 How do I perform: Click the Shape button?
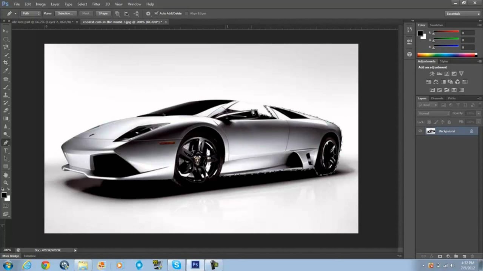point(103,14)
